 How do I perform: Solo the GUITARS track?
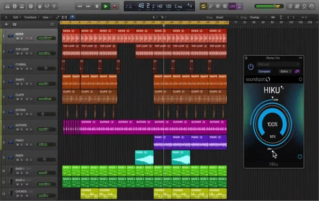(22, 129)
